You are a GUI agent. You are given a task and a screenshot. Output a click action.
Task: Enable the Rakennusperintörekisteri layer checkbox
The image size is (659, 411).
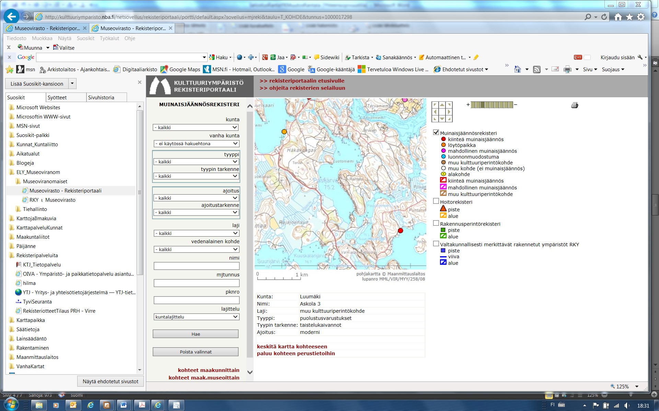click(436, 223)
